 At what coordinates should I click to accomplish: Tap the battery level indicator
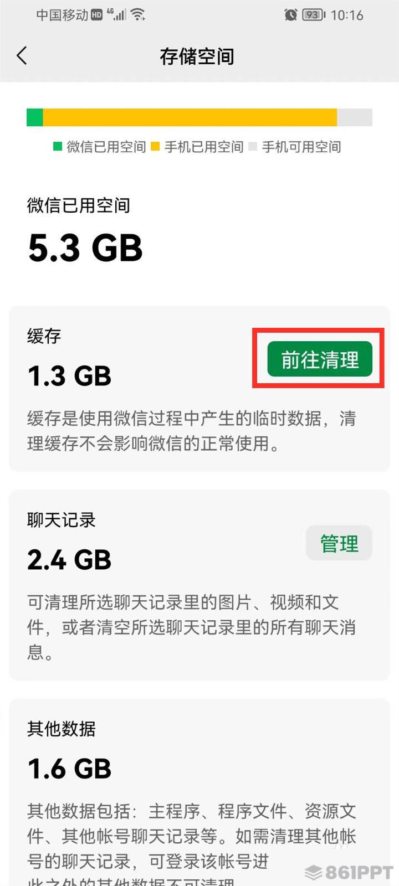(313, 15)
